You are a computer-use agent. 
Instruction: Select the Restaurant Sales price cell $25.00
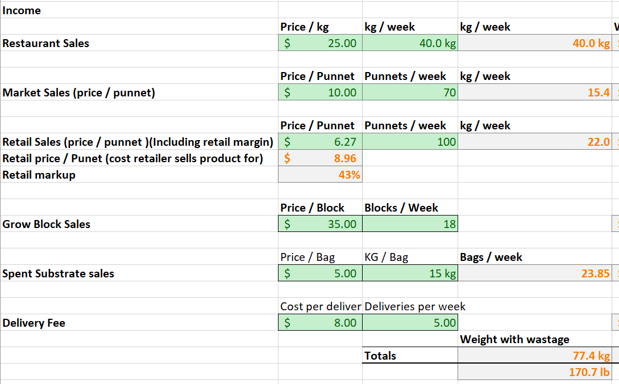(x=320, y=43)
